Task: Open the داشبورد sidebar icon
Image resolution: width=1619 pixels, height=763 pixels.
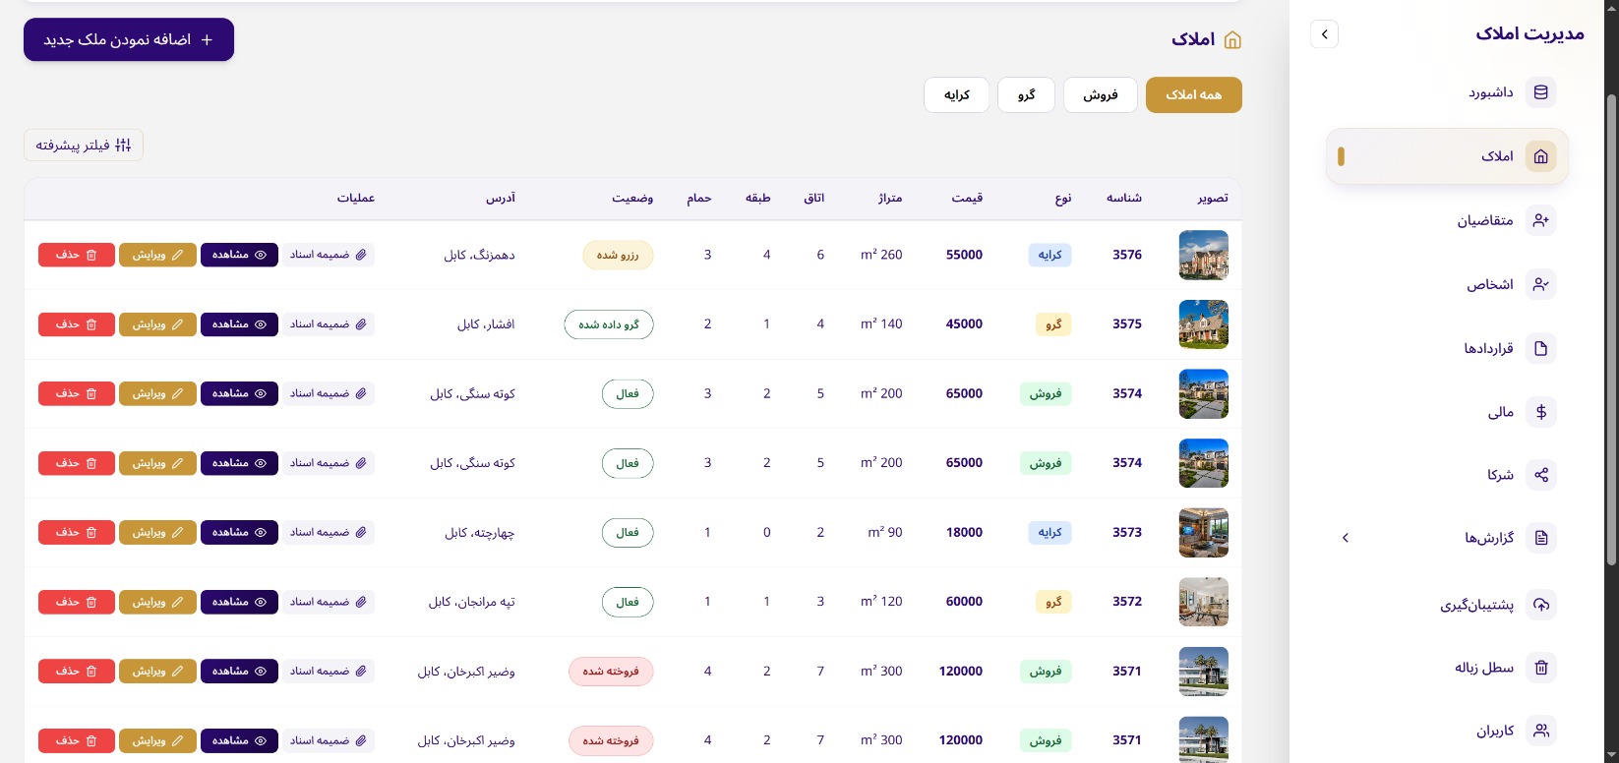Action: tap(1540, 92)
